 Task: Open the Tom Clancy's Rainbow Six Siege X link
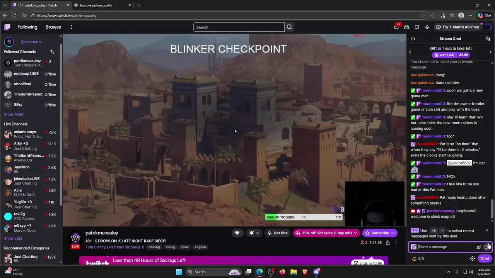114,247
